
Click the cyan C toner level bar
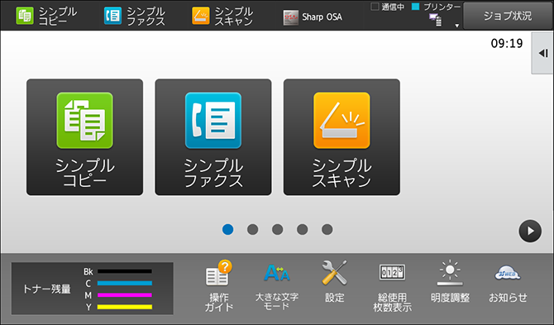[125, 284]
